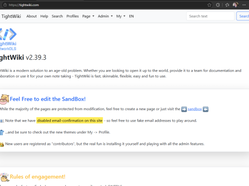Follow the sandbox hyperlink
The image size is (249, 186).
tap(195, 109)
